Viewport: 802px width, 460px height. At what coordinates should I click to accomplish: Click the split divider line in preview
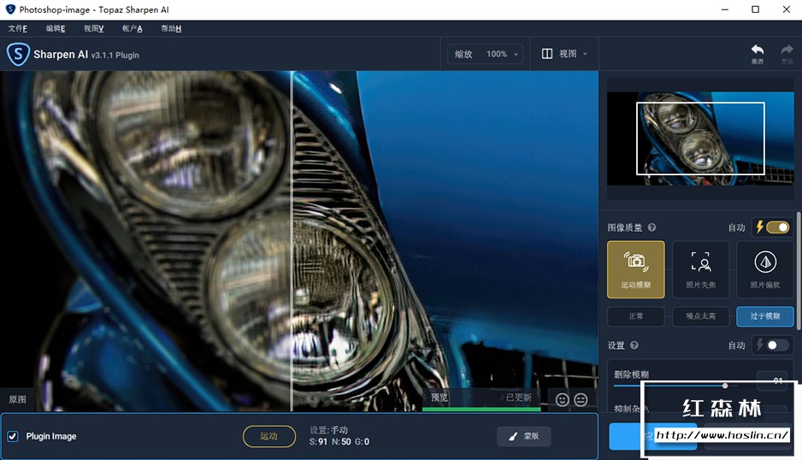[292, 240]
